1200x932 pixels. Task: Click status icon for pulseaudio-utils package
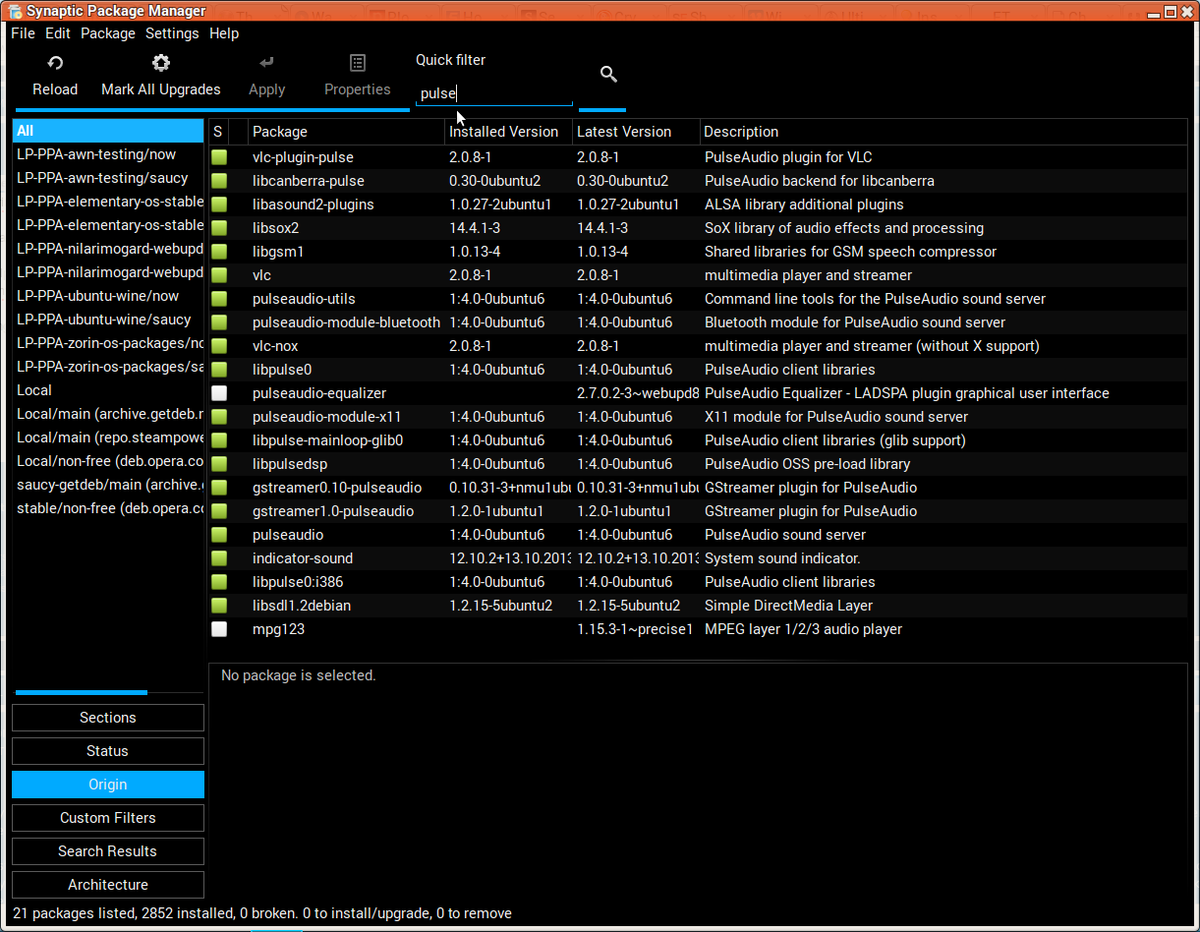[219, 299]
